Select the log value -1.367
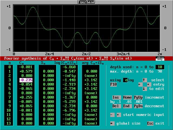This screenshot has width=173, height=130. tap(69, 97)
